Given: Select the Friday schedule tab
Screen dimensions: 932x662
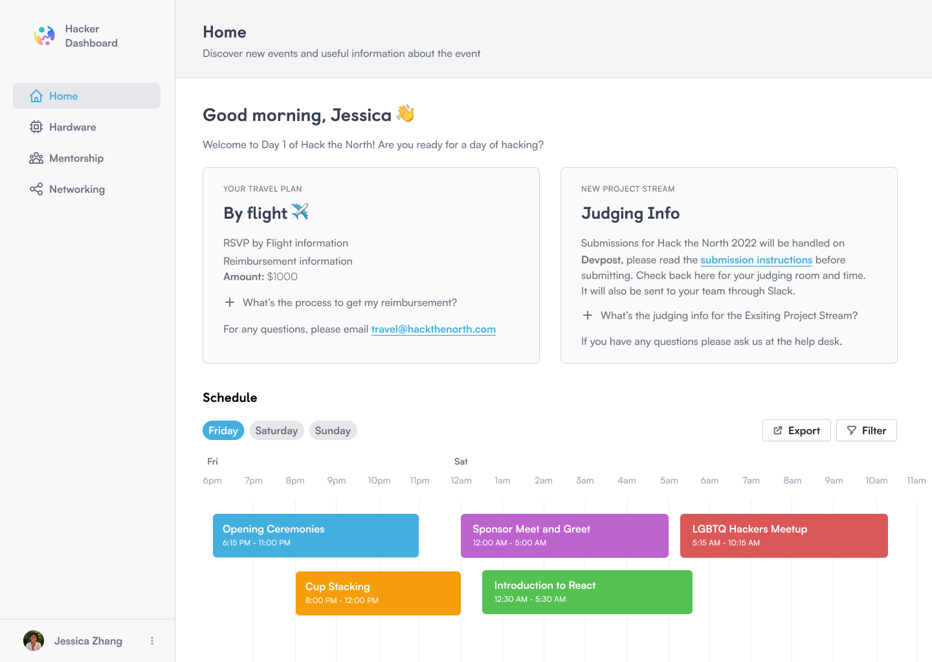Looking at the screenshot, I should 223,430.
